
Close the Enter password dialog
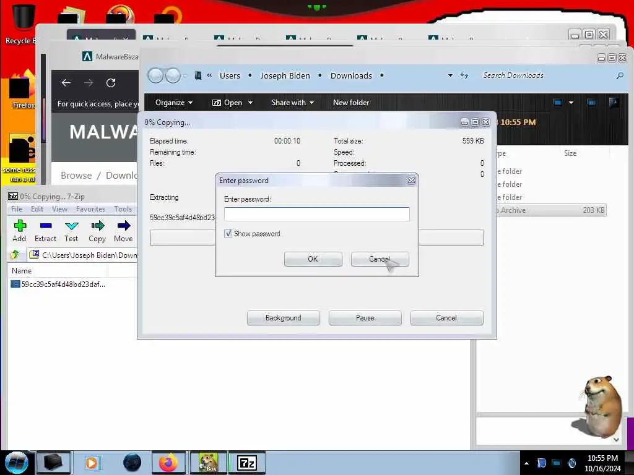click(x=411, y=181)
